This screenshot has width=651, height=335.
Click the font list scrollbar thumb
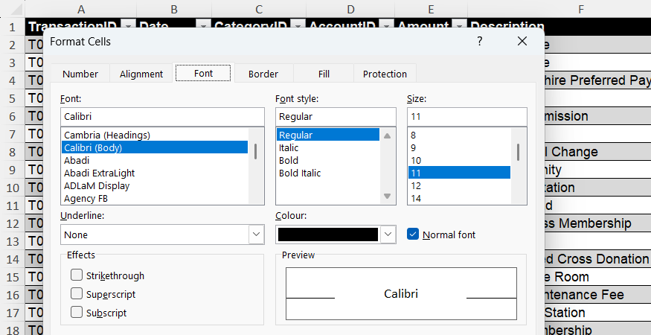pyautogui.click(x=255, y=151)
